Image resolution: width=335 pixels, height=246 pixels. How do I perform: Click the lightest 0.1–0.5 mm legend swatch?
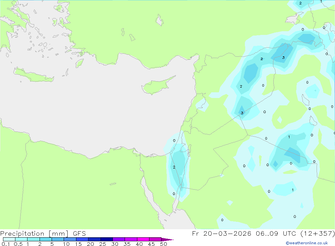pos(9,239)
